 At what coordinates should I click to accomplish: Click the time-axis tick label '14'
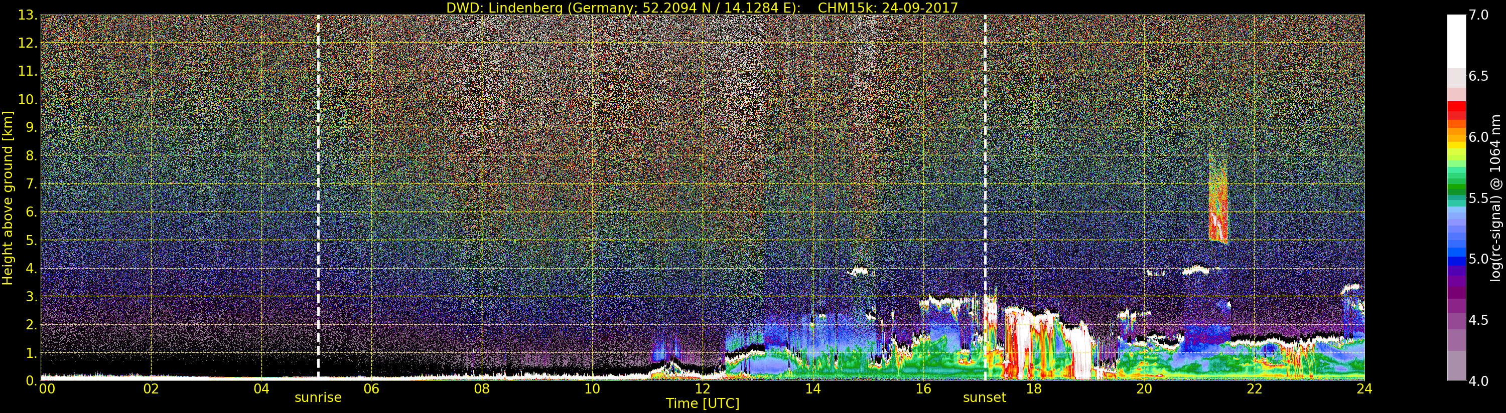click(812, 389)
